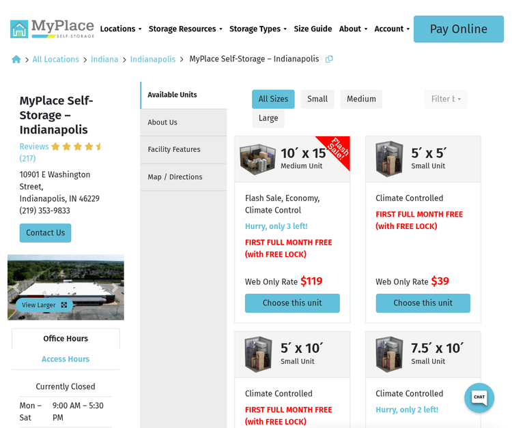The height and width of the screenshot is (428, 512).
Task: Click the home icon in breadcrumb
Action: click(16, 59)
